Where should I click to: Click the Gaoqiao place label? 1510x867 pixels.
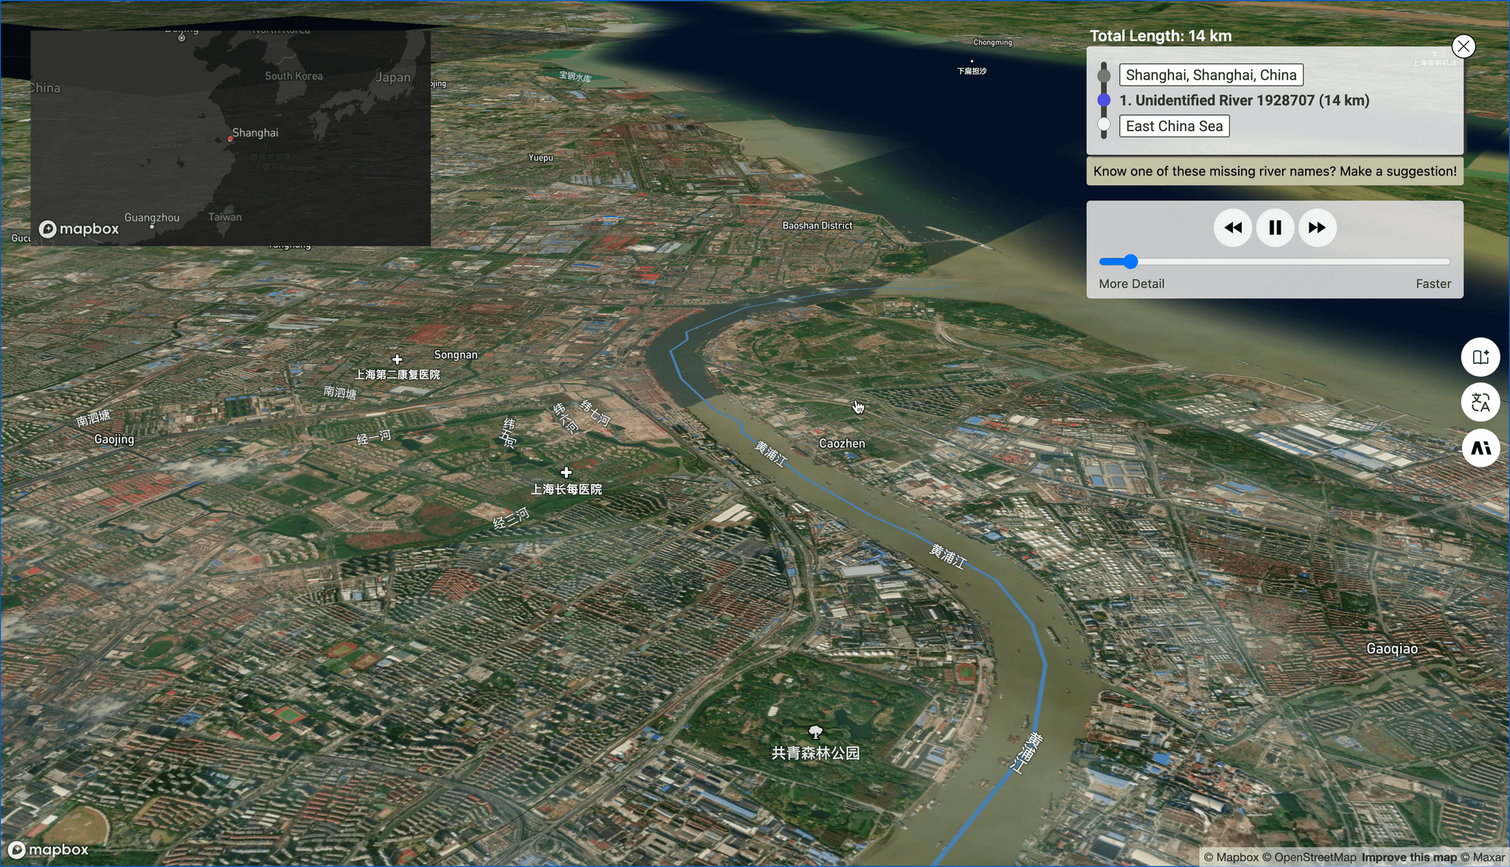click(1392, 649)
